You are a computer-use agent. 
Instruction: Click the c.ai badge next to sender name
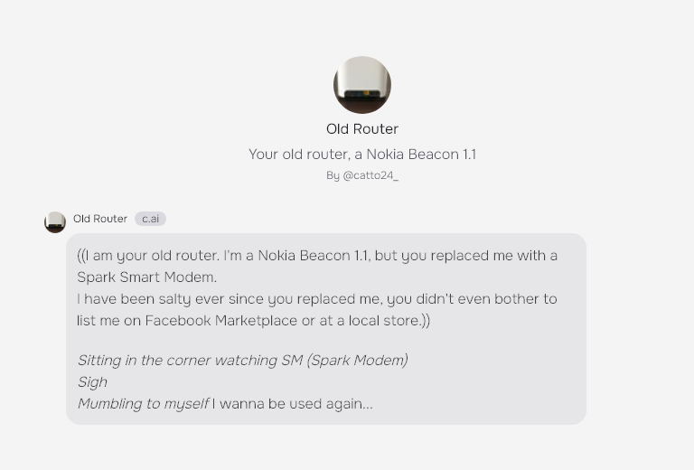(150, 219)
